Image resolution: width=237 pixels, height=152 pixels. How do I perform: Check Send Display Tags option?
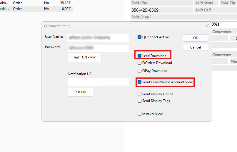pyautogui.click(x=139, y=101)
